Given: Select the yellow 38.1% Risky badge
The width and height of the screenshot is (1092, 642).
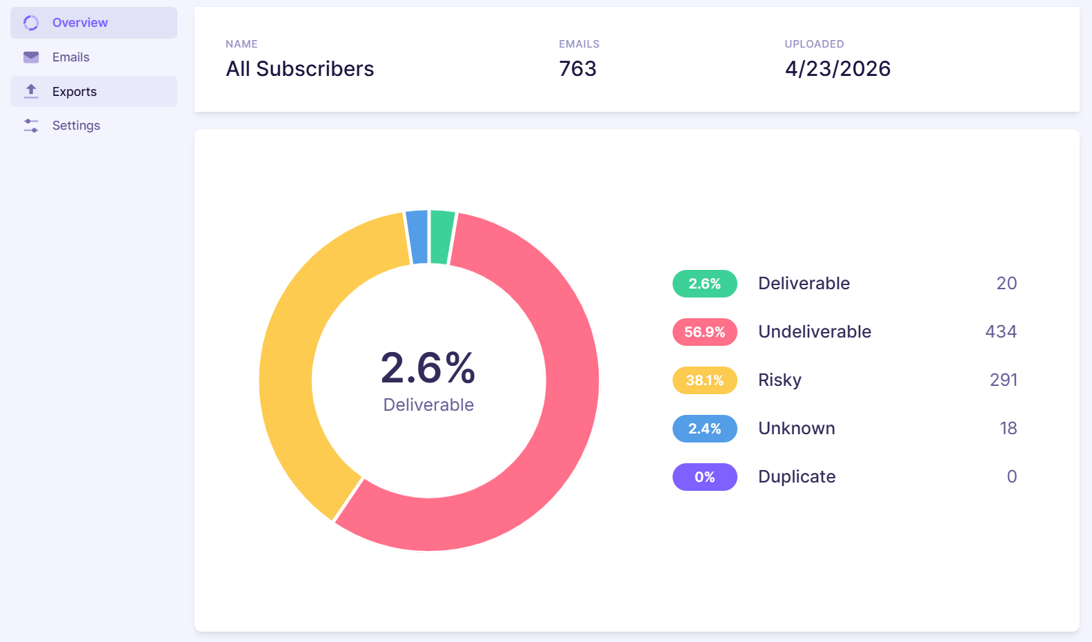Looking at the screenshot, I should [705, 380].
